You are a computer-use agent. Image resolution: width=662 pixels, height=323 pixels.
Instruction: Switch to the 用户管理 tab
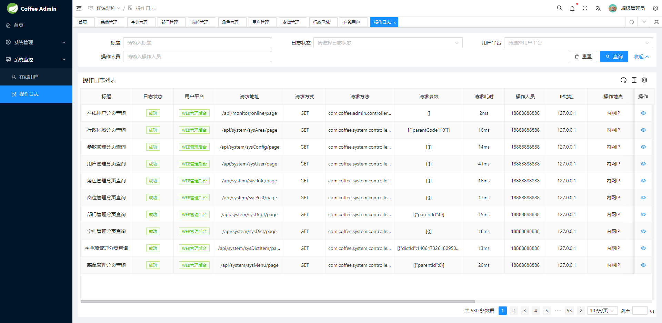261,22
